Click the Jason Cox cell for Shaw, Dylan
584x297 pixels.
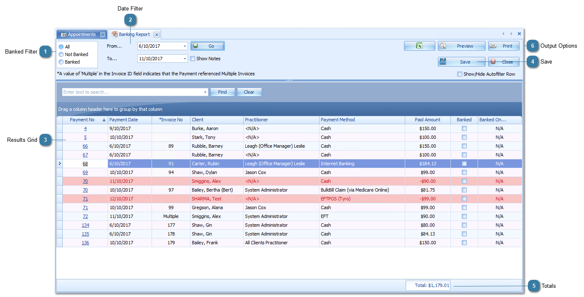click(x=281, y=172)
